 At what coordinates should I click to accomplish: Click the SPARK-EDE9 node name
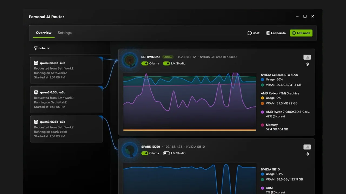tap(151, 147)
